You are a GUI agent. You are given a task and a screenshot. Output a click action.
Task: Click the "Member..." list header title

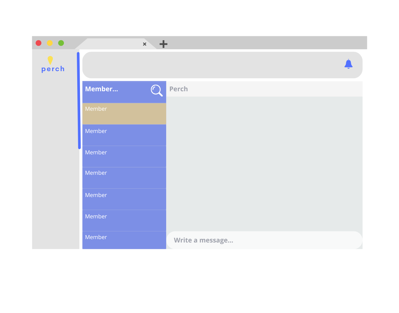pos(102,89)
